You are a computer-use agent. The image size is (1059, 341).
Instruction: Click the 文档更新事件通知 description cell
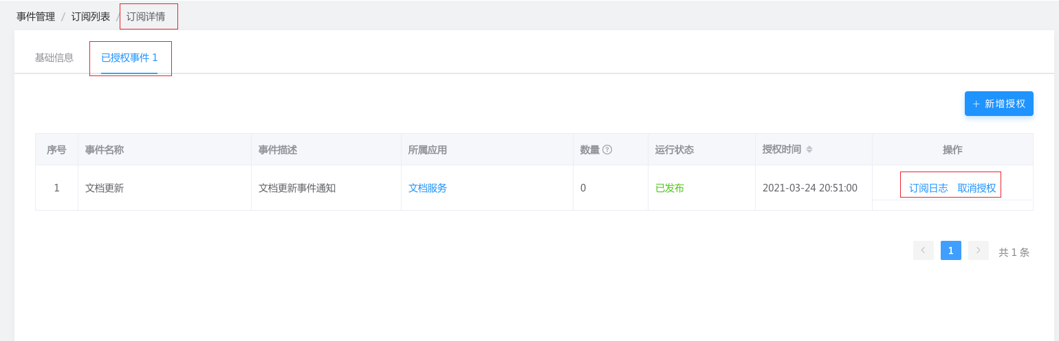tap(297, 187)
